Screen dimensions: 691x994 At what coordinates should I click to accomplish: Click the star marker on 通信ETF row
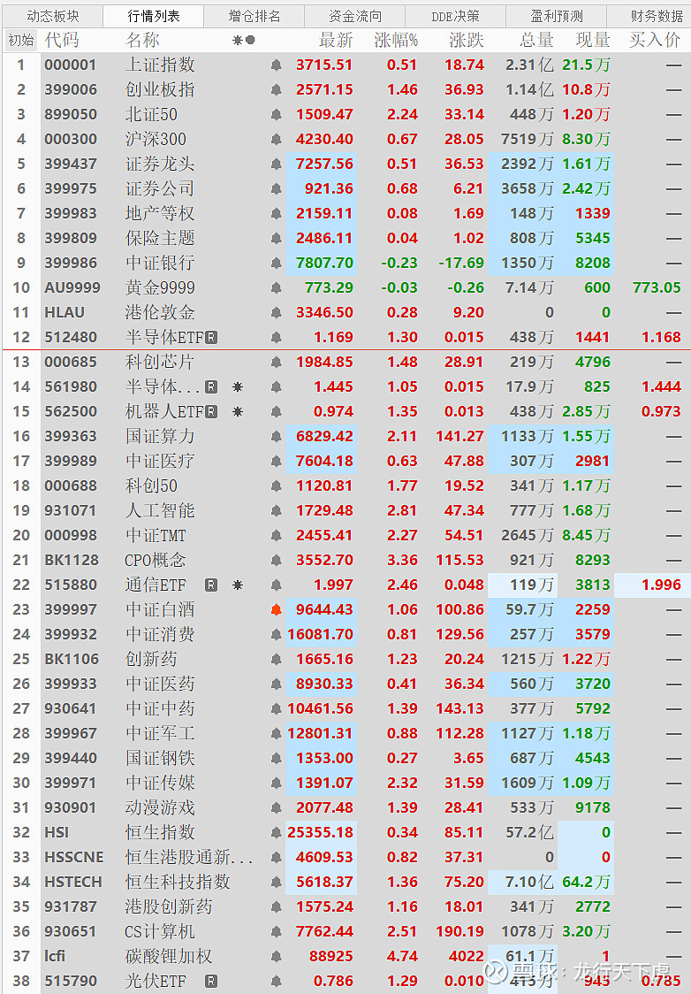click(x=237, y=585)
